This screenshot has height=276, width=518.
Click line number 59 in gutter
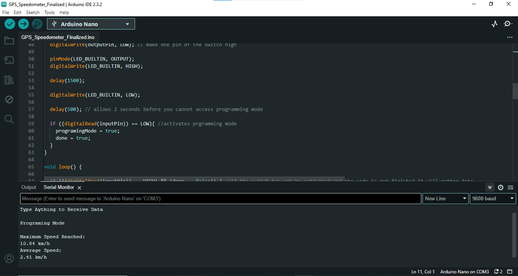coord(31,123)
